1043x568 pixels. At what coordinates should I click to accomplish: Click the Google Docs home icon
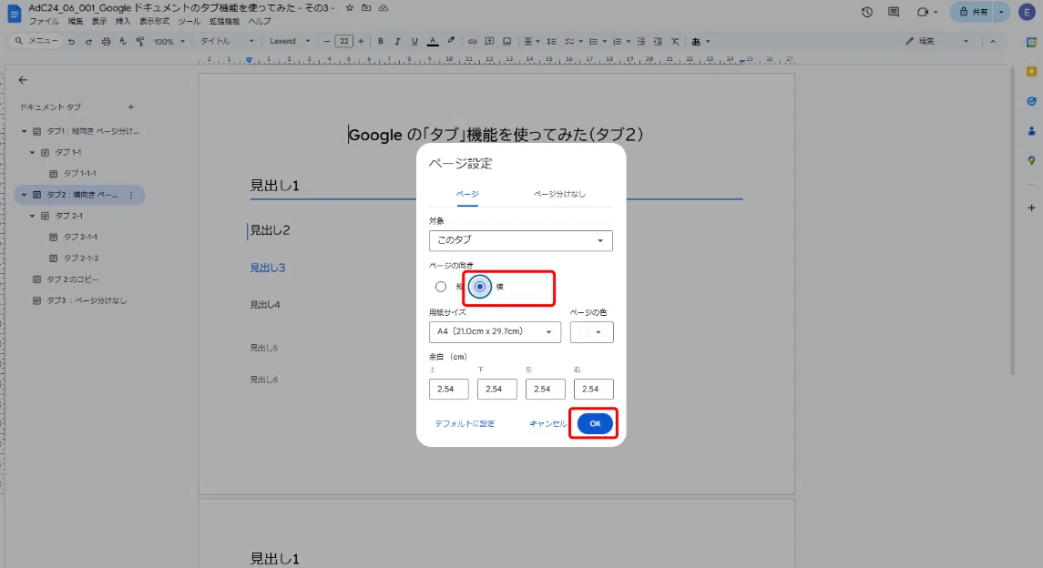point(14,14)
